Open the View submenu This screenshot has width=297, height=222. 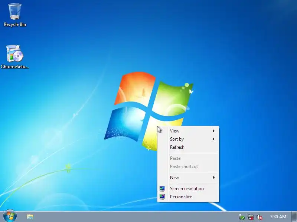pyautogui.click(x=188, y=131)
